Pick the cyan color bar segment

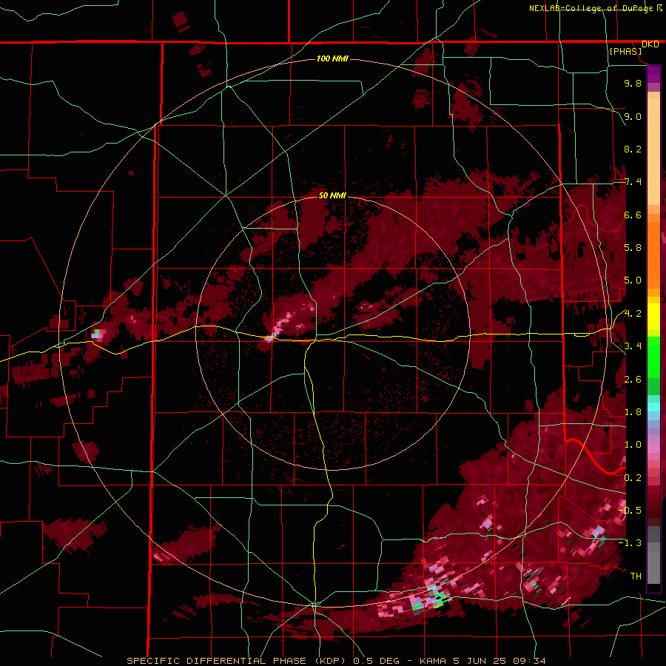coord(653,407)
